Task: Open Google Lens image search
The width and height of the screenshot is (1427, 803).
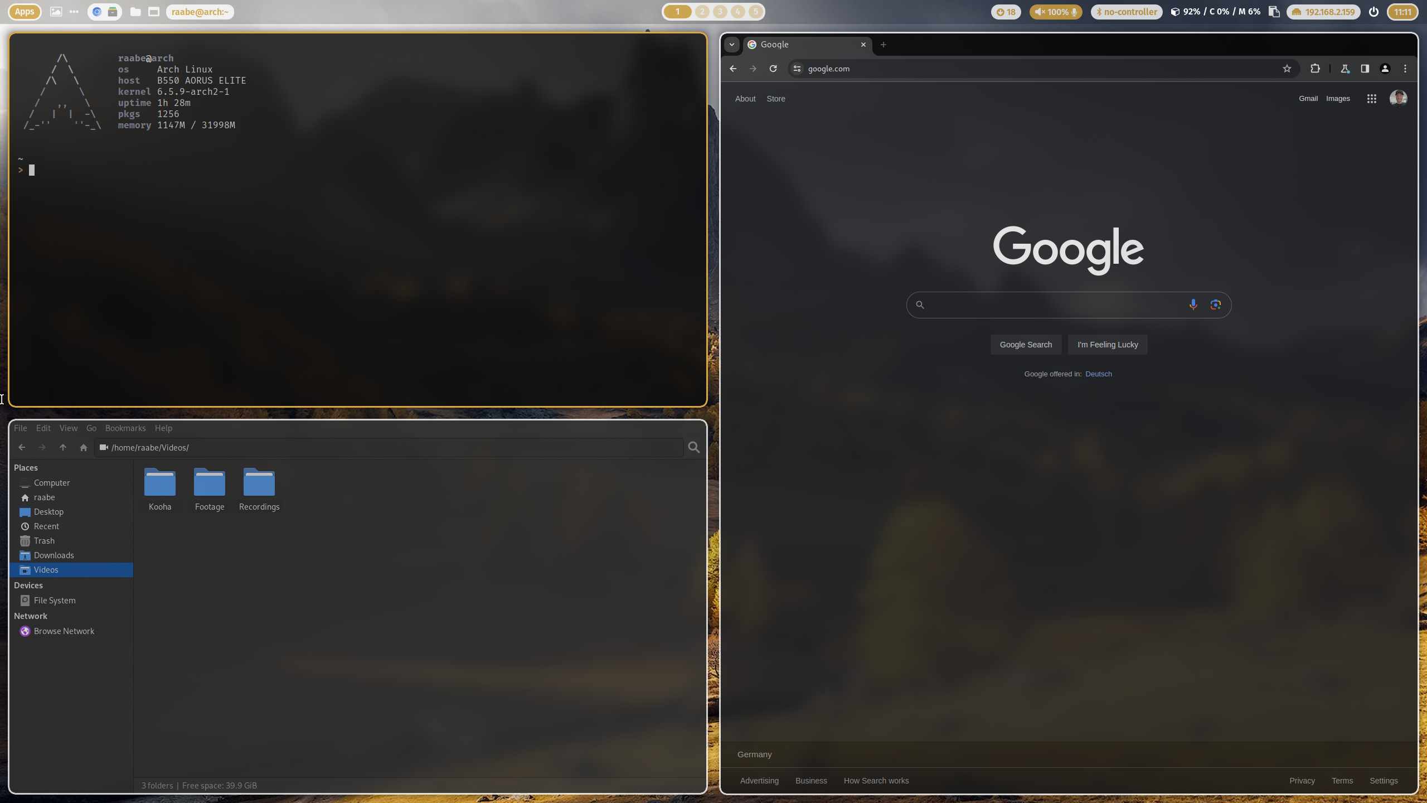Action: (1216, 304)
